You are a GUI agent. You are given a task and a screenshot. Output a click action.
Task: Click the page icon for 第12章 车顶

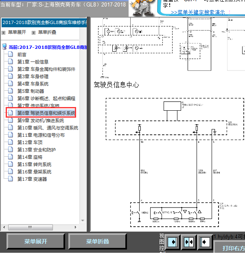pyautogui.click(x=11, y=142)
